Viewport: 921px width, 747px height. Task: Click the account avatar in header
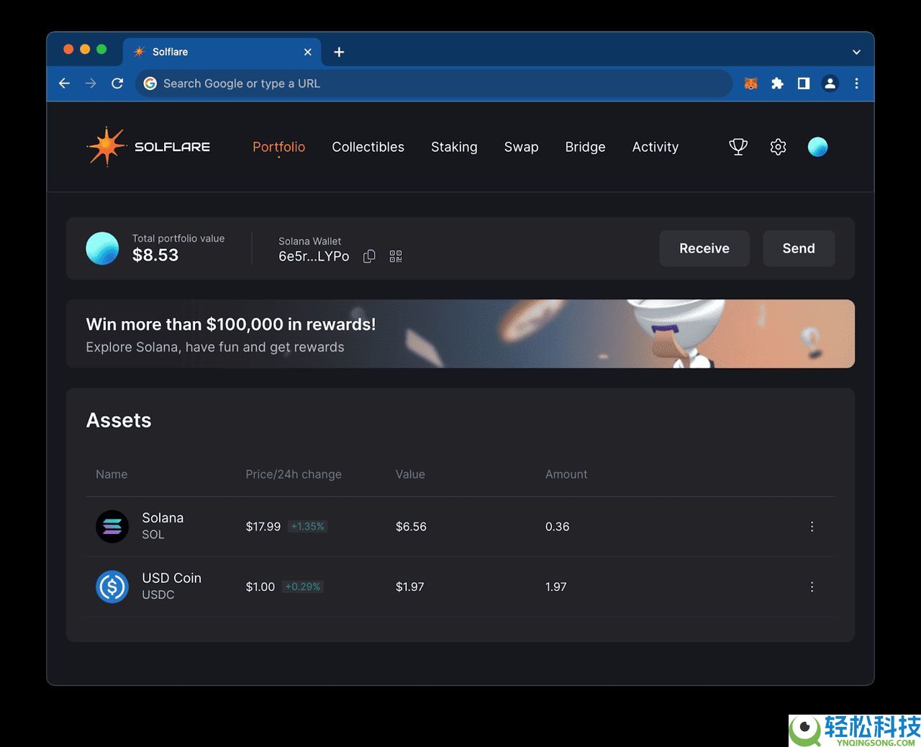818,147
